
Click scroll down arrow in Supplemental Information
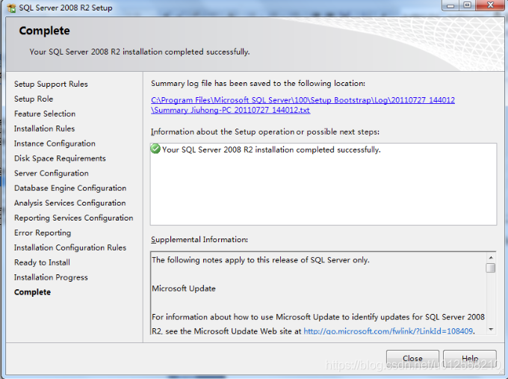pos(491,330)
